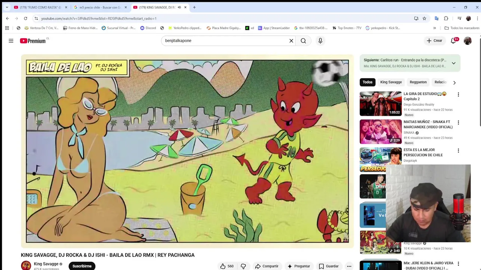The width and height of the screenshot is (481, 270).
Task: Switch to m5 precio chile Google tab
Action: coord(100,7)
